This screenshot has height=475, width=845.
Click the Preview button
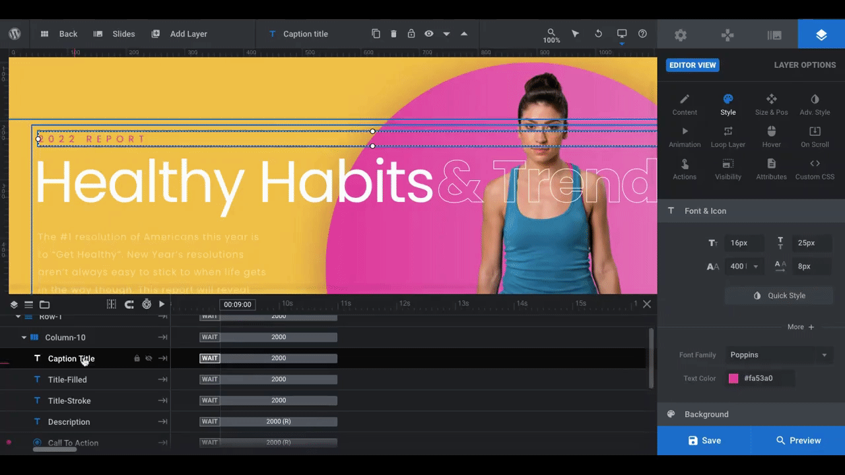(x=798, y=441)
